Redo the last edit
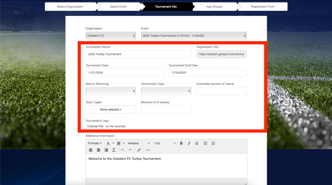This screenshot has height=185, width=332. (130, 150)
